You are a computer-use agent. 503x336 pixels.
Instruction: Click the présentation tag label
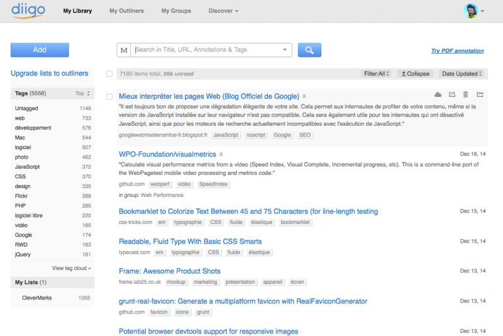(x=240, y=282)
